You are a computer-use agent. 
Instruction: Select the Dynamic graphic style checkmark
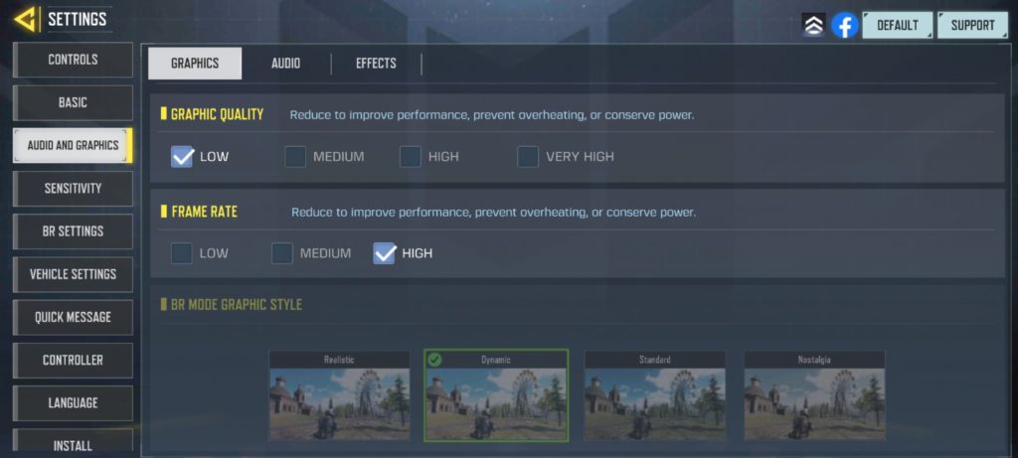pyautogui.click(x=435, y=359)
